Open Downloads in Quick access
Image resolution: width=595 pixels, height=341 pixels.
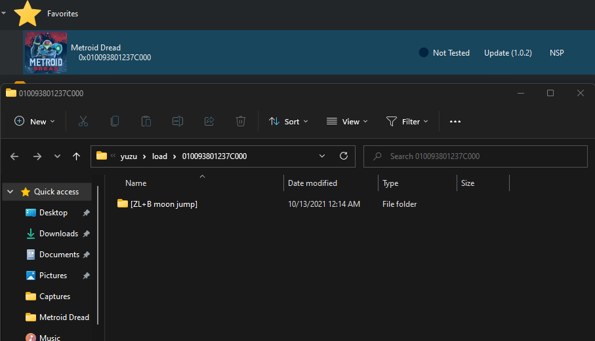pos(58,234)
